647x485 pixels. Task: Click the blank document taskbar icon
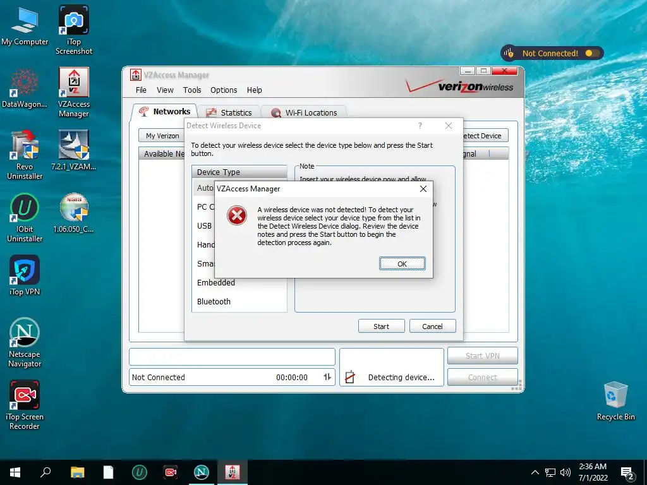tap(108, 472)
